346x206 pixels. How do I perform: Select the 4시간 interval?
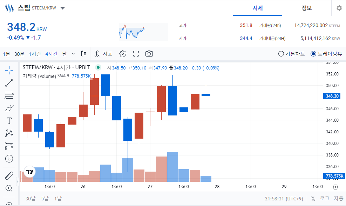[52, 54]
